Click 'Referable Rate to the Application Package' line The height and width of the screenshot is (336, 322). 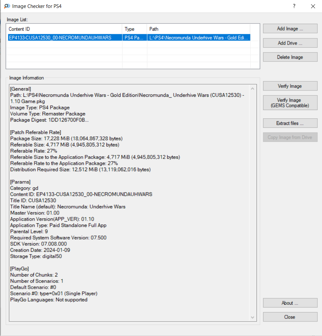click(64, 163)
